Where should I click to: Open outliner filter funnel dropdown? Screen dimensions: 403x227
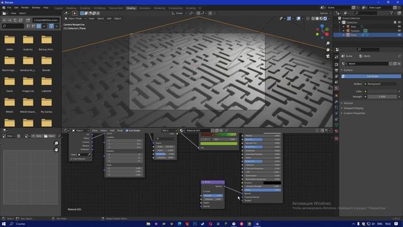click(392, 13)
